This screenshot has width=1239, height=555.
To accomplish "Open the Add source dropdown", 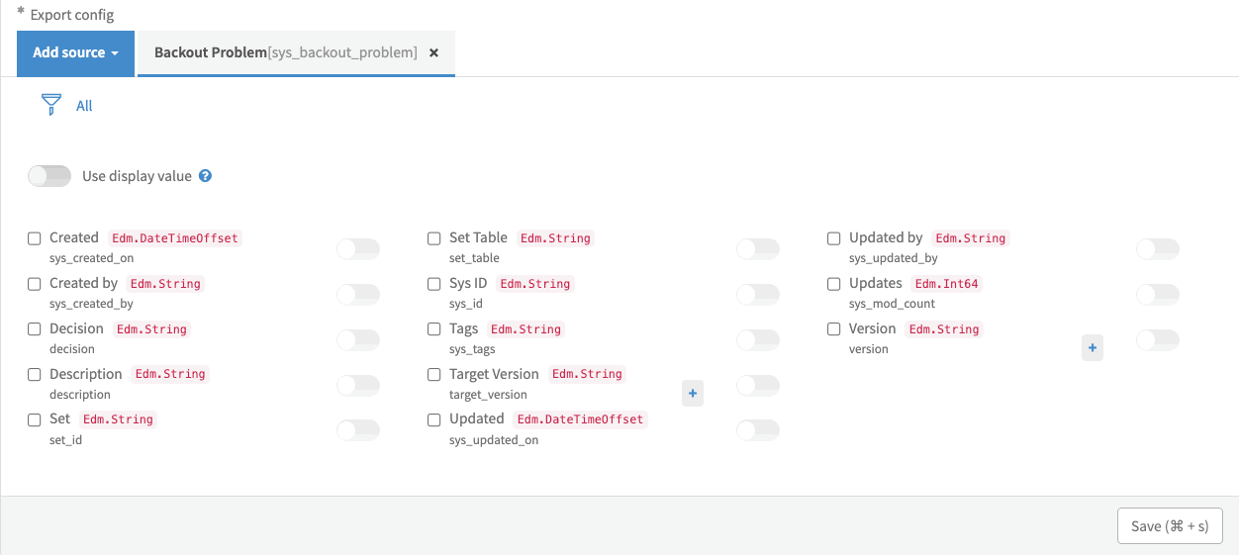I will pyautogui.click(x=76, y=52).
